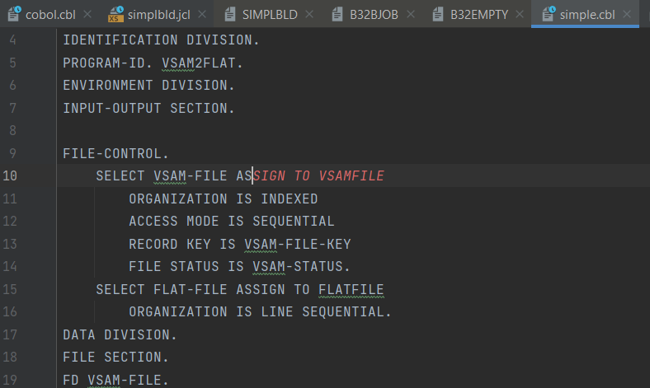Screen dimensions: 650x388
Task: Click the FLATFILE identifier on line 15
Action: pos(351,289)
